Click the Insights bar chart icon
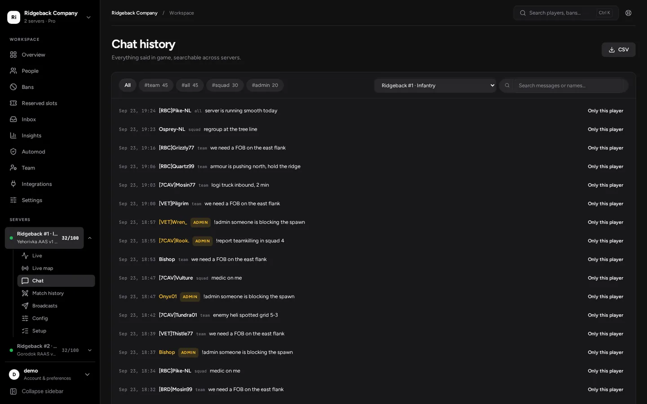The width and height of the screenshot is (647, 404). coord(13,136)
